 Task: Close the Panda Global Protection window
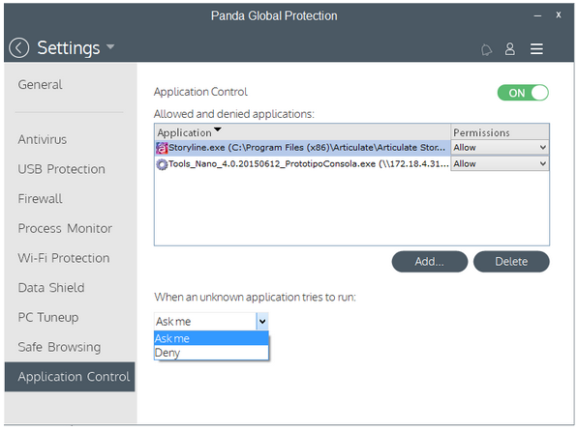(559, 15)
